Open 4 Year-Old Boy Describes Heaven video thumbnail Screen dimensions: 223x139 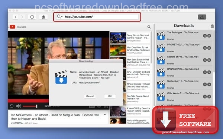[x=118, y=111]
